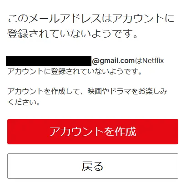Screen dimensions: 186x187
Task: Click the red アカウントを作成 button
Action: pos(93,132)
